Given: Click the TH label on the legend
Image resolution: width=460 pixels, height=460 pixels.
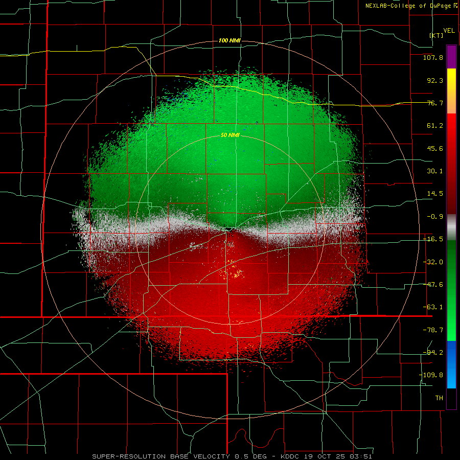Looking at the screenshot, I should [x=439, y=398].
